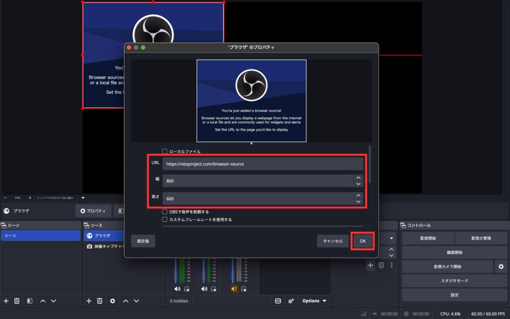Start virtual camera with 仮想カメラ開始
The width and height of the screenshot is (510, 319).
[448, 266]
